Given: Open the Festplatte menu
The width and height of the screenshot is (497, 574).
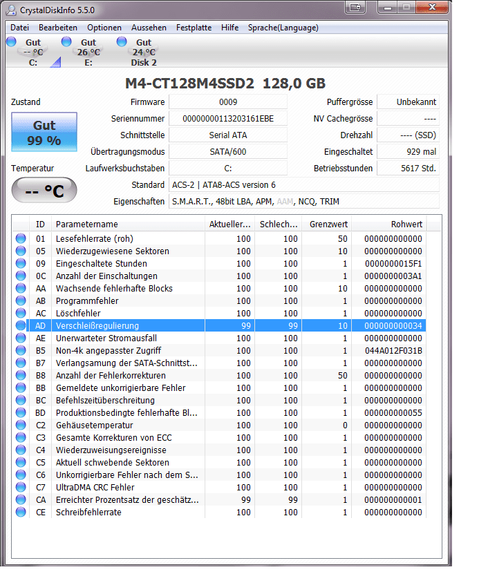Looking at the screenshot, I should pyautogui.click(x=194, y=28).
